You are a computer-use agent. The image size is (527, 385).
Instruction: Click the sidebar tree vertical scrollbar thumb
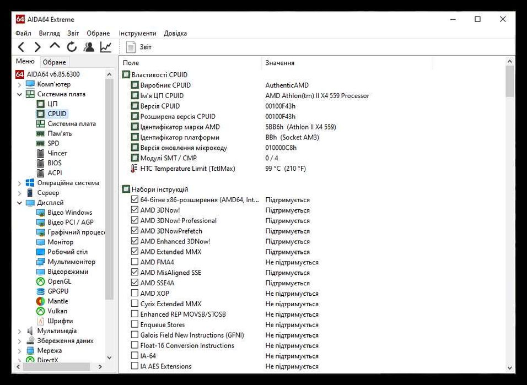[109, 190]
